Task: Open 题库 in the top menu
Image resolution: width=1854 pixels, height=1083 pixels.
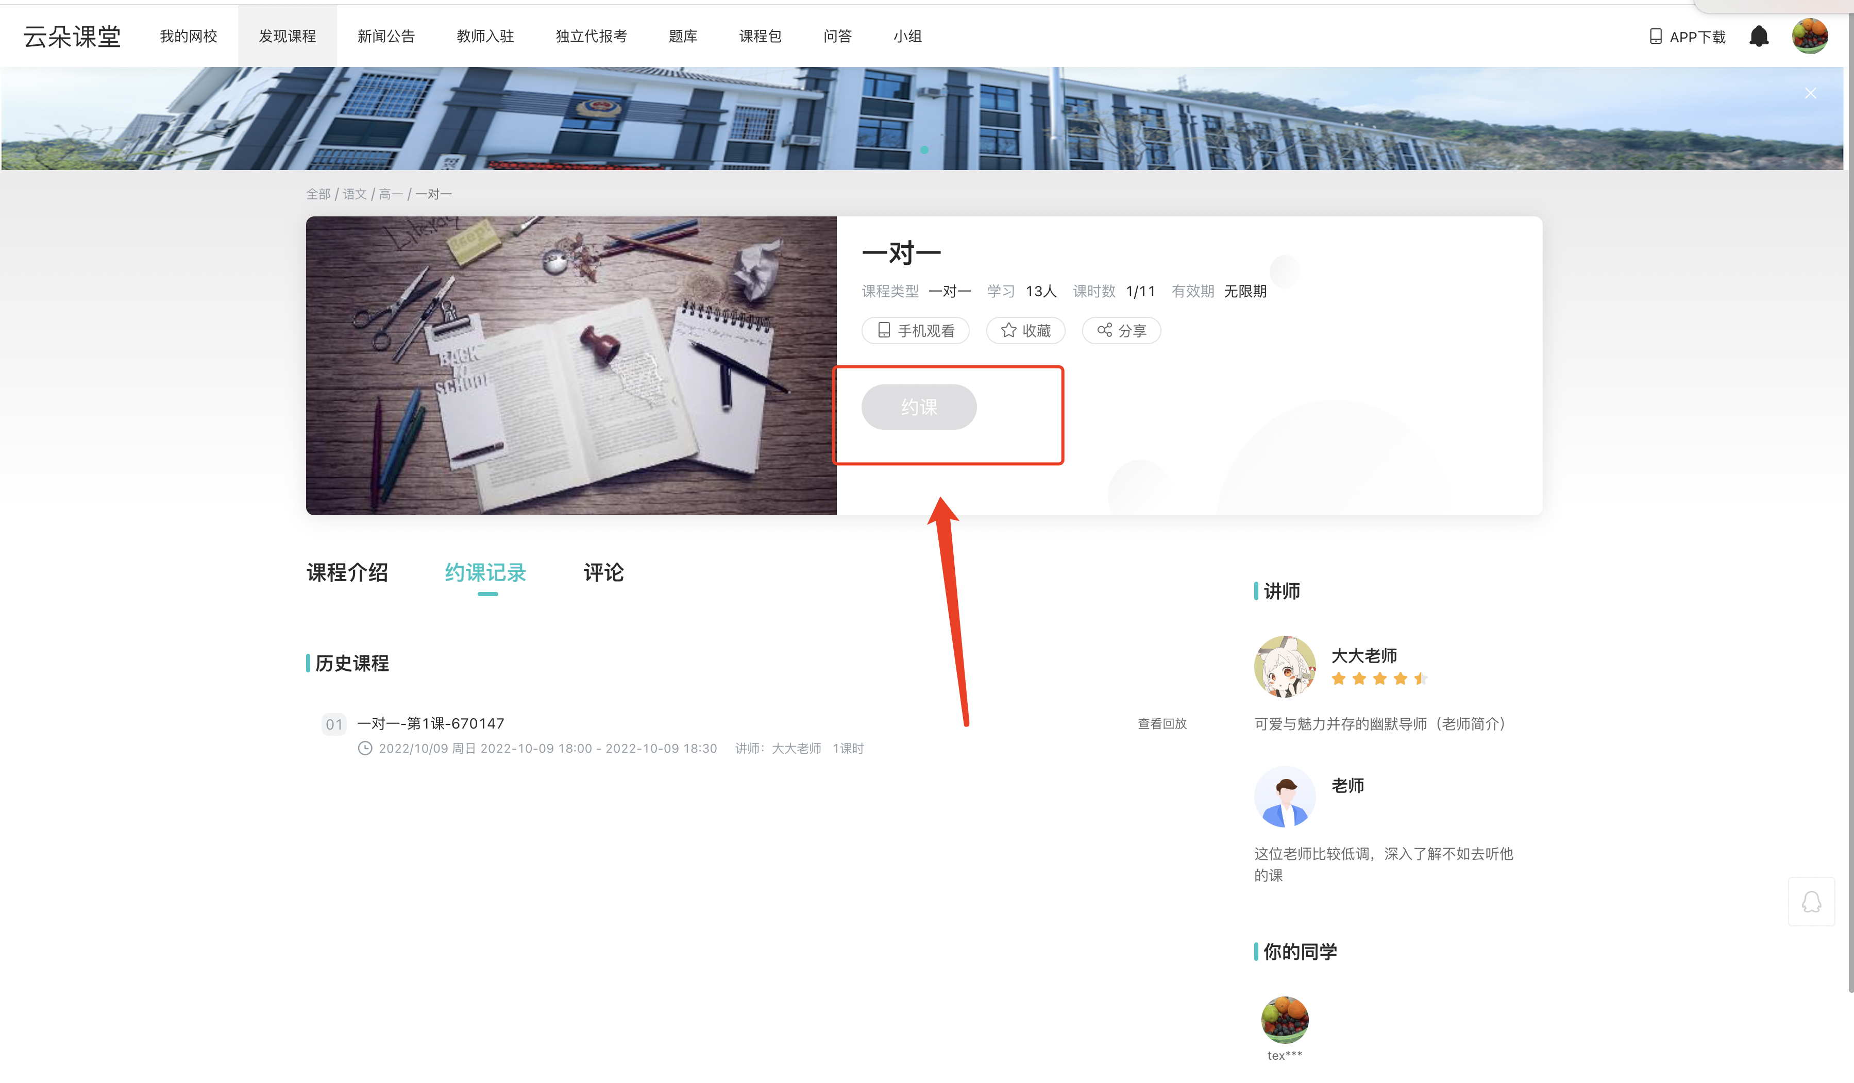Action: click(683, 36)
